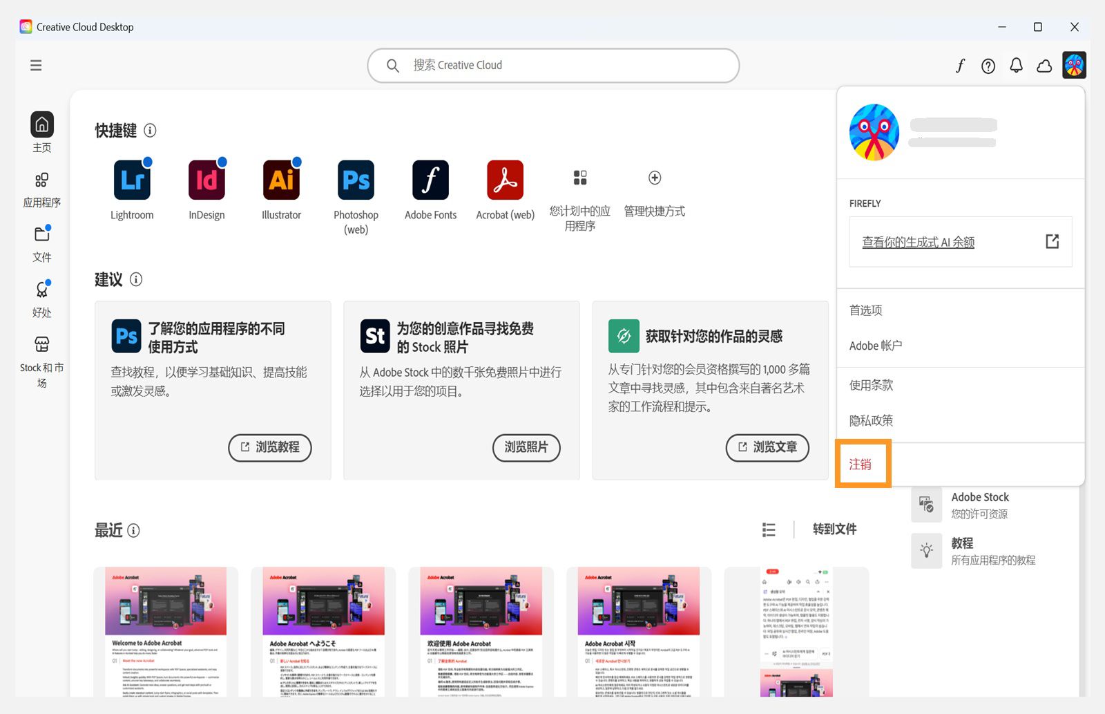Open 您计划中的应用程序 grid icon

tap(580, 178)
